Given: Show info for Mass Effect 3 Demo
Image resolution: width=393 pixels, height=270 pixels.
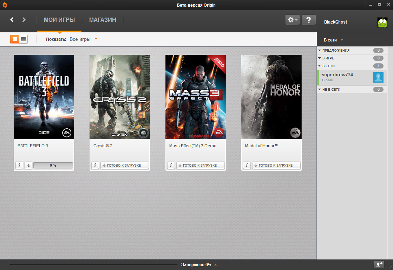Looking at the screenshot, I should pyautogui.click(x=171, y=165).
